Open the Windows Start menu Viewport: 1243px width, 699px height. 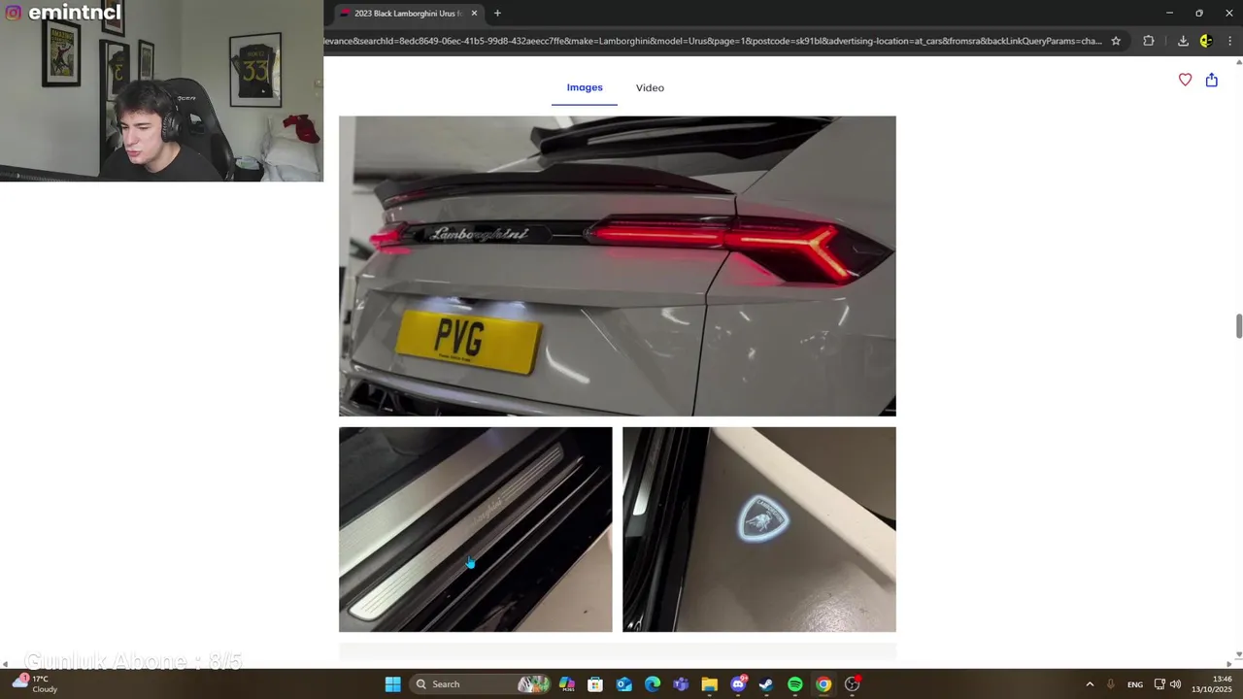tap(392, 684)
